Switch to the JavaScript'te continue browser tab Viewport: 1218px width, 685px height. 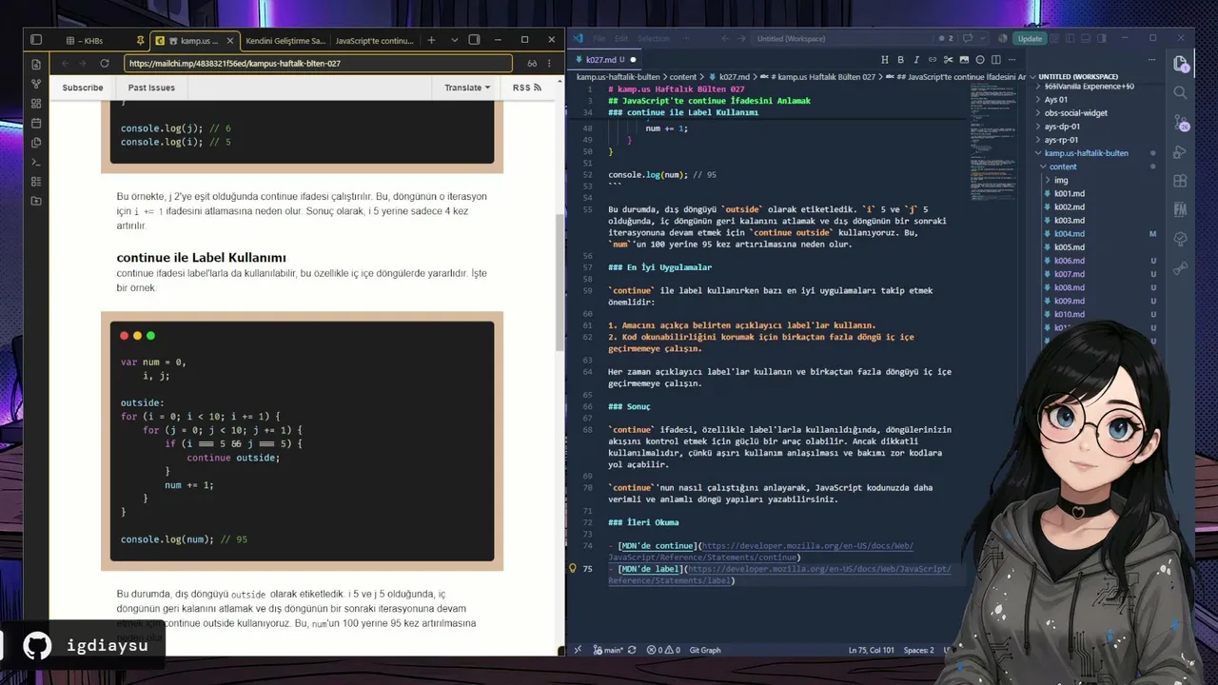(374, 41)
